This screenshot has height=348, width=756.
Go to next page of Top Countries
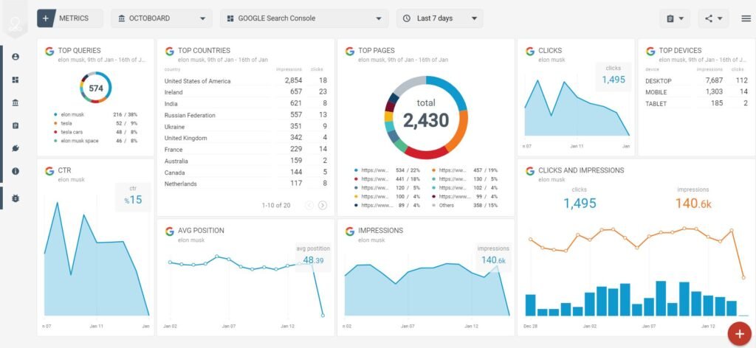point(323,205)
